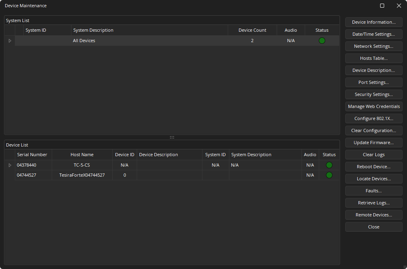Open the Faults window
The image size is (407, 269).
point(373,191)
